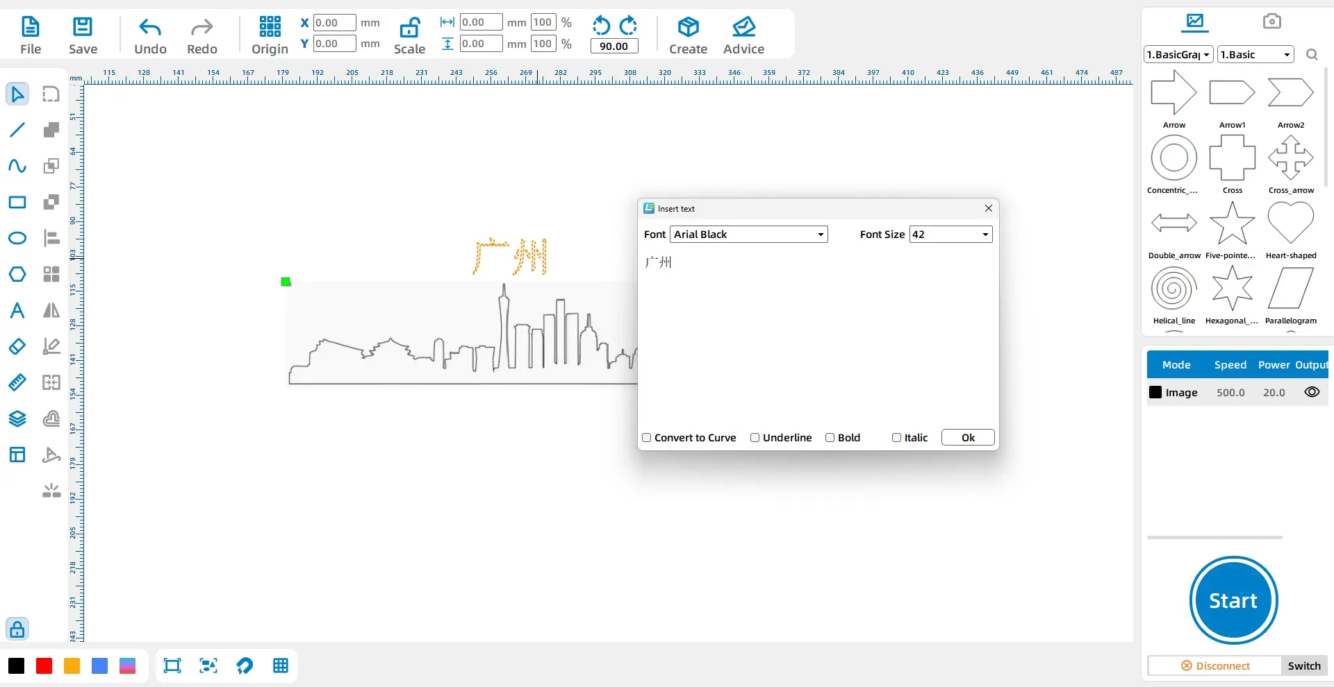Rotate counterclockwise using the rotate-left icon
The image size is (1334, 687).
[x=601, y=26]
